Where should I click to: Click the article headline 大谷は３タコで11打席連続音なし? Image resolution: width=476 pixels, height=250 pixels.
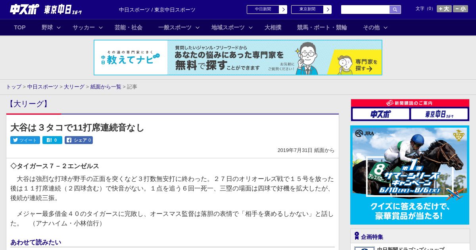(77, 127)
